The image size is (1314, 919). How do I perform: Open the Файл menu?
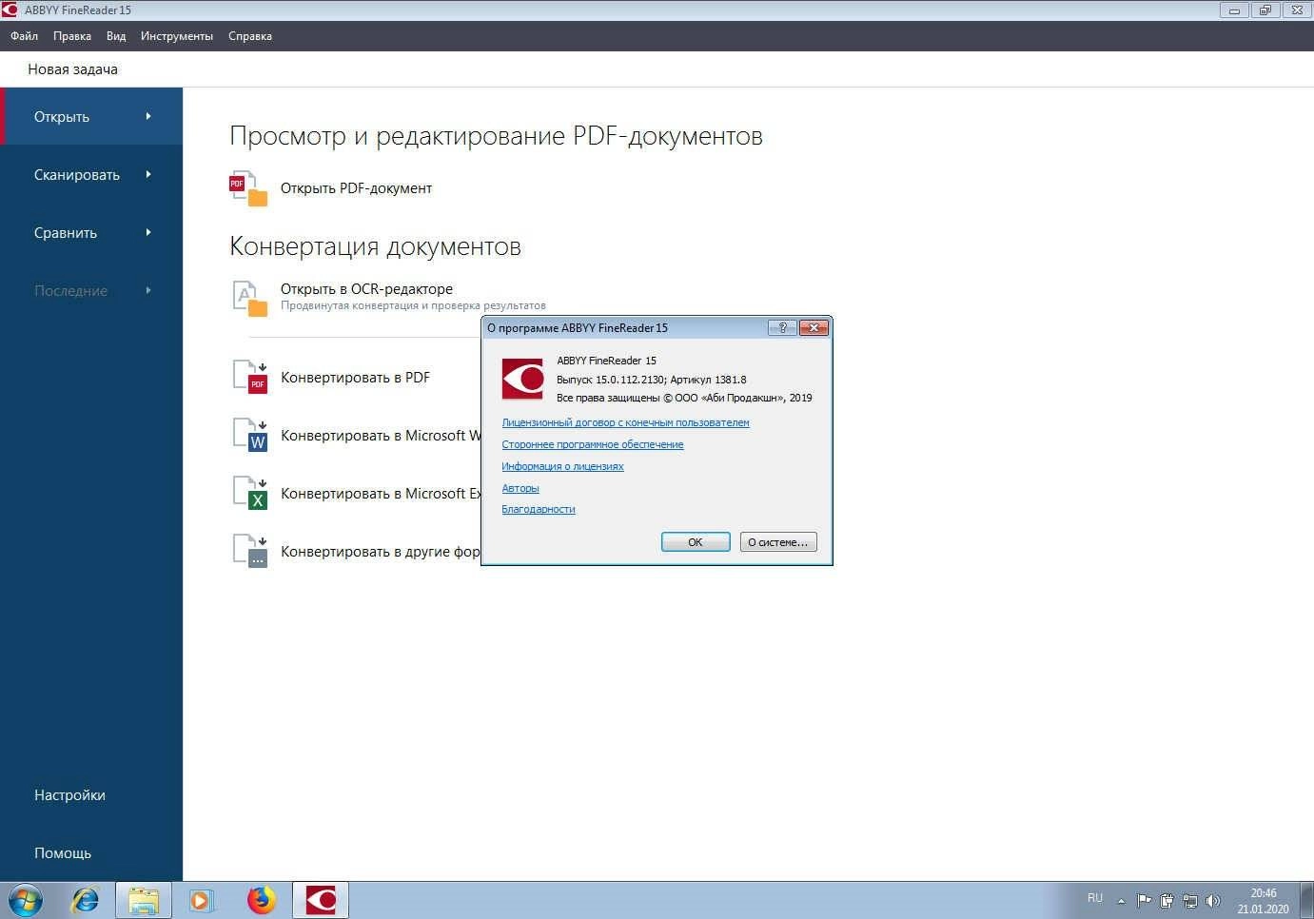25,36
